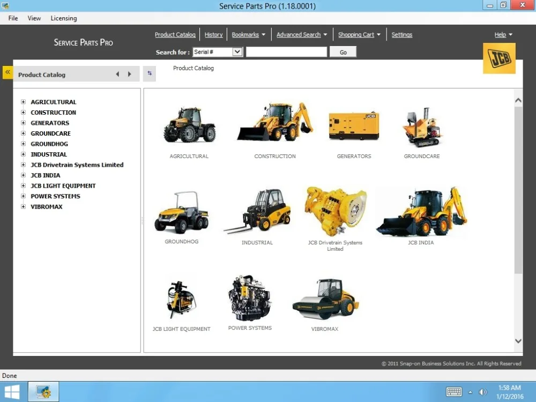Open the GROUNDCARE machine thumbnail
The width and height of the screenshot is (536, 402).
point(422,127)
